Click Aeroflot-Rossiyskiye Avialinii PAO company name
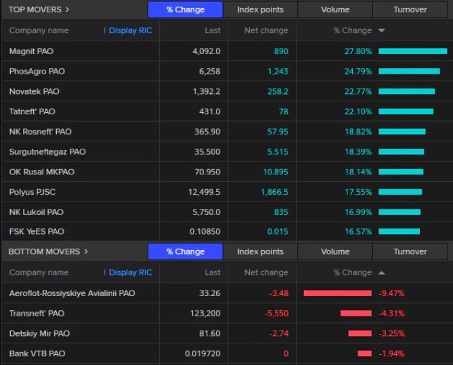Screen dimensions: 453x365 point(72,293)
